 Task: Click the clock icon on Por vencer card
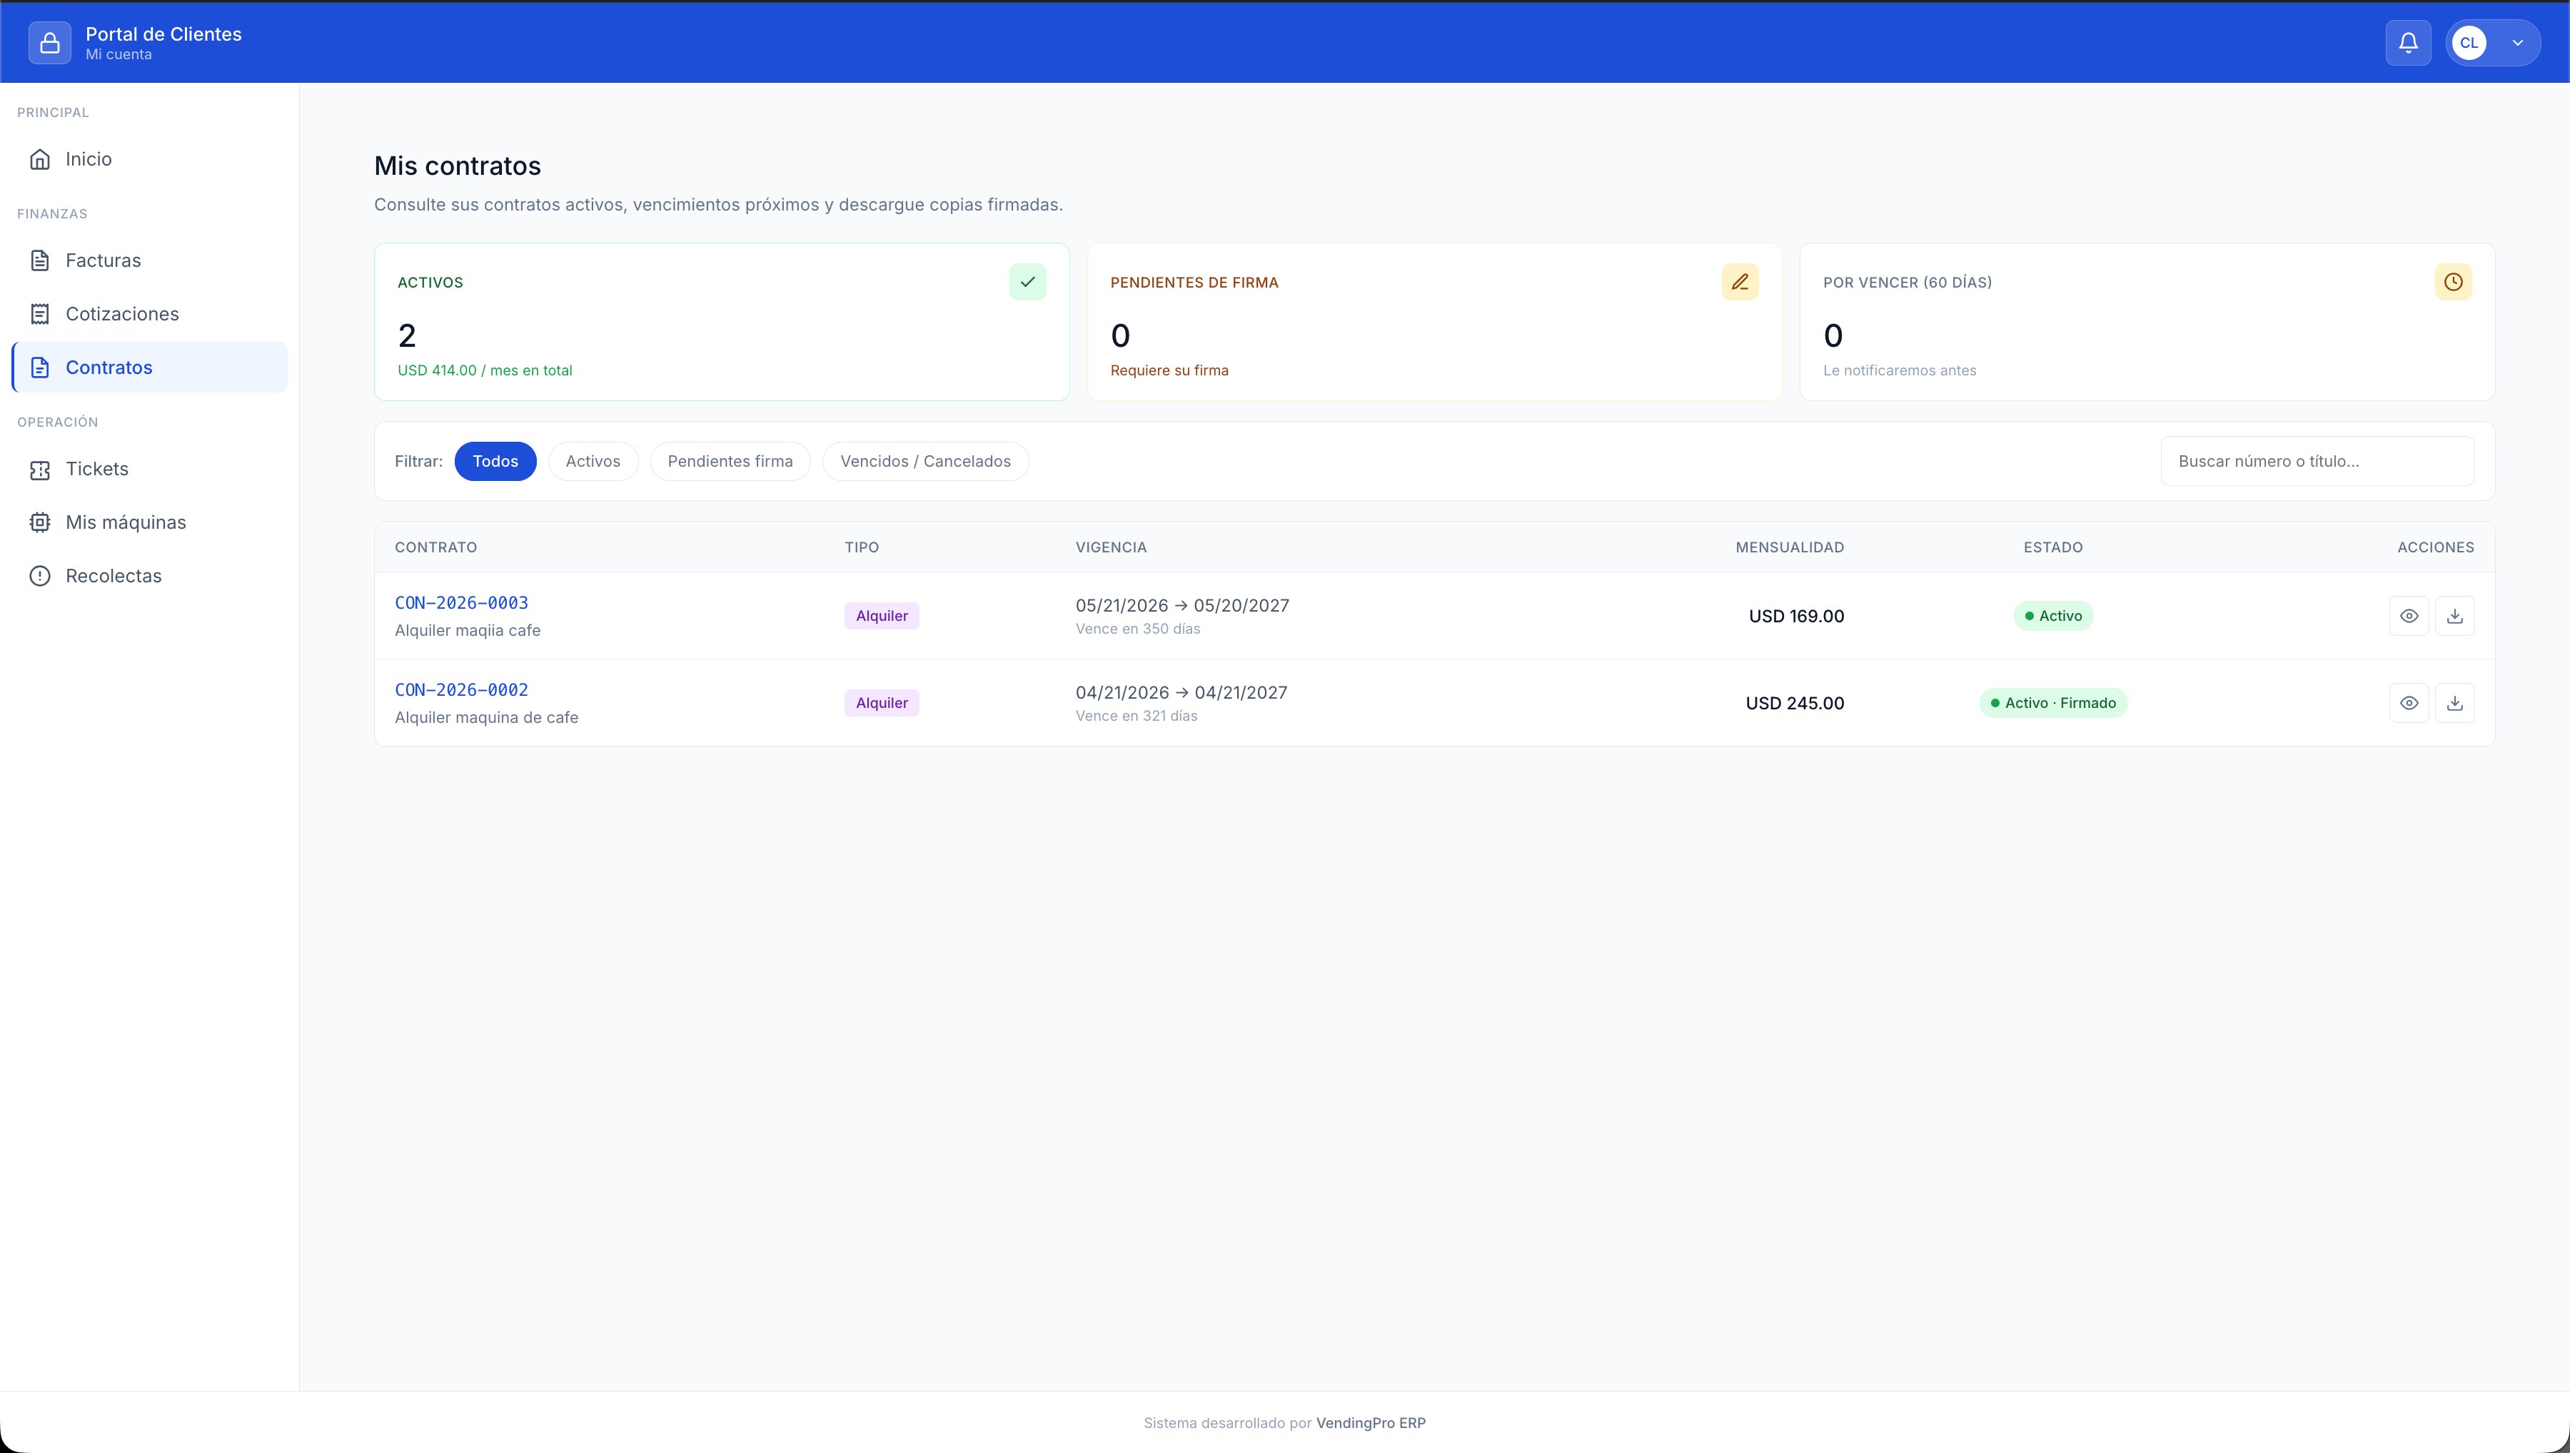point(2452,283)
